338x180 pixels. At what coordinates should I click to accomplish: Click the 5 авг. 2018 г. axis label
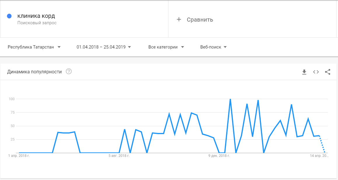119,156
